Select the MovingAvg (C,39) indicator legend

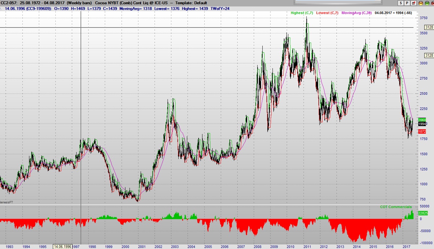pyautogui.click(x=356, y=13)
